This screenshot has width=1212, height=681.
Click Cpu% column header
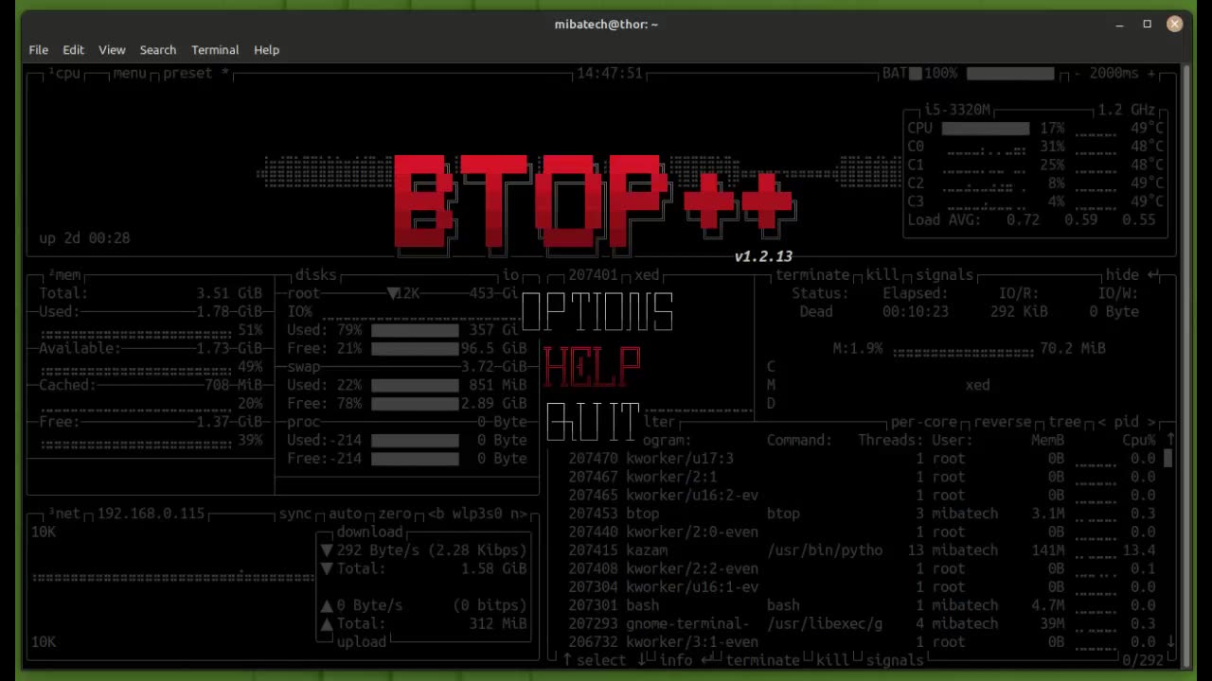click(1139, 440)
